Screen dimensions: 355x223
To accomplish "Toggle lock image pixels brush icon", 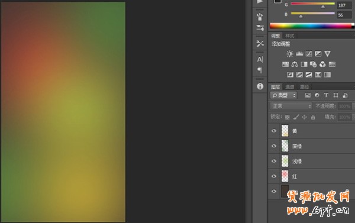I will pyautogui.click(x=296, y=117).
